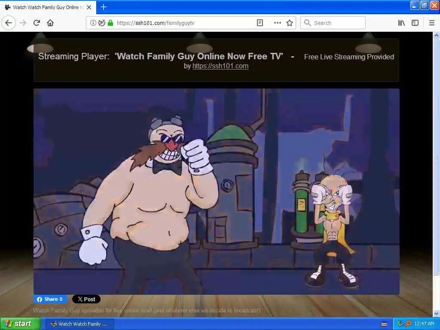Image resolution: width=440 pixels, height=330 pixels.
Task: Click the keyboard icon in the taskbar
Action: [x=384, y=324]
